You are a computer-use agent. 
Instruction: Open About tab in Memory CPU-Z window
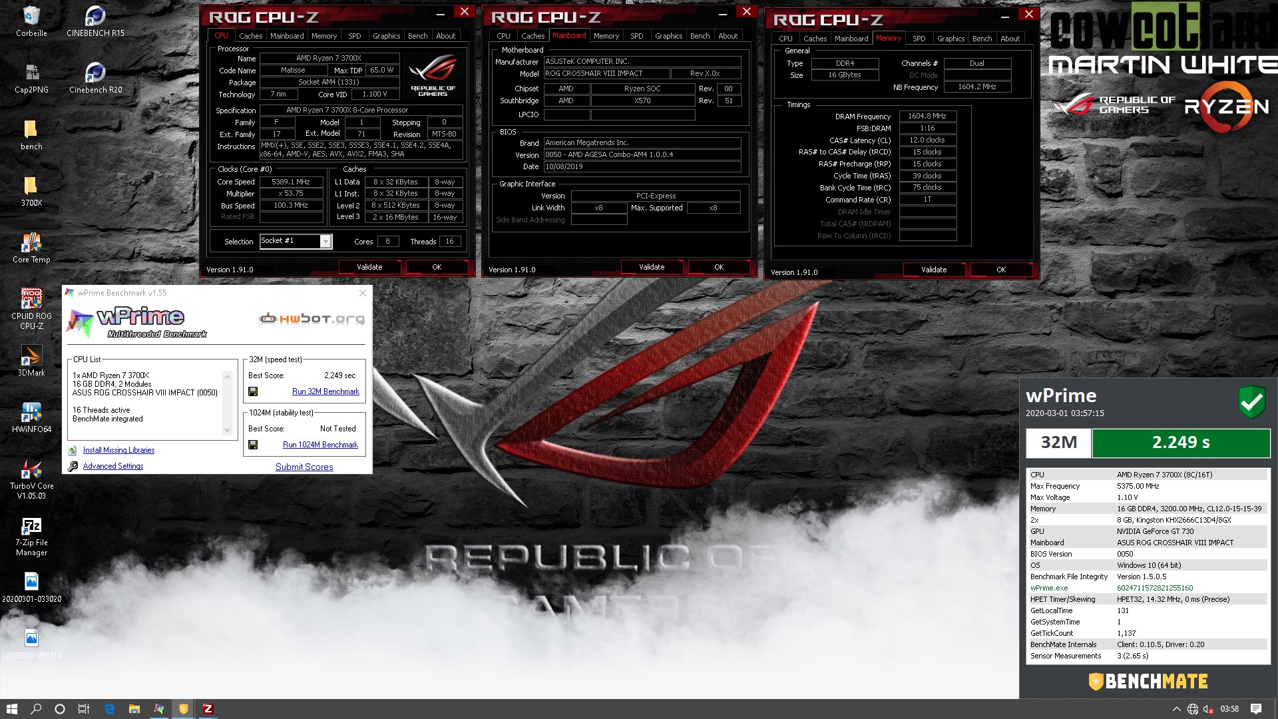coord(1010,39)
